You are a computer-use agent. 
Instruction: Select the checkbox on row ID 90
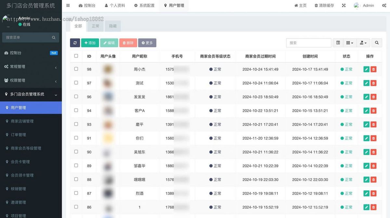pos(76,152)
